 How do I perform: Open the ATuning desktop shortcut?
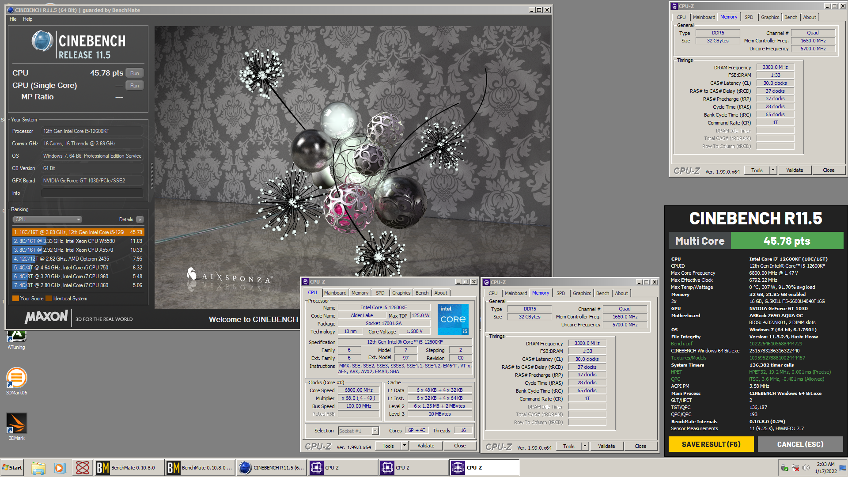[16, 340]
